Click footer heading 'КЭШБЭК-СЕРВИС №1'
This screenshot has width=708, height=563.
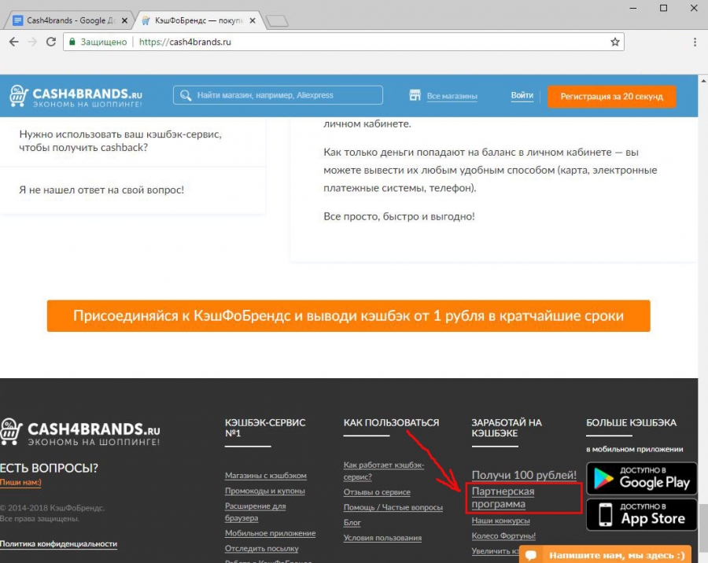tap(265, 428)
